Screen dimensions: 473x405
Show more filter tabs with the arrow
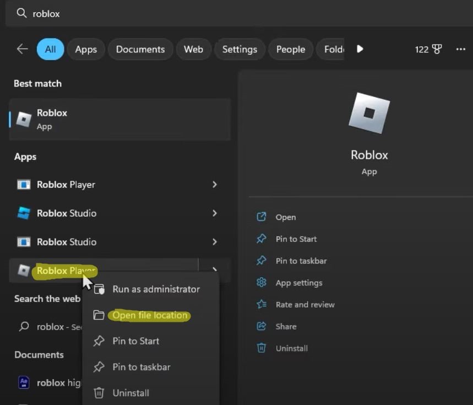(360, 49)
